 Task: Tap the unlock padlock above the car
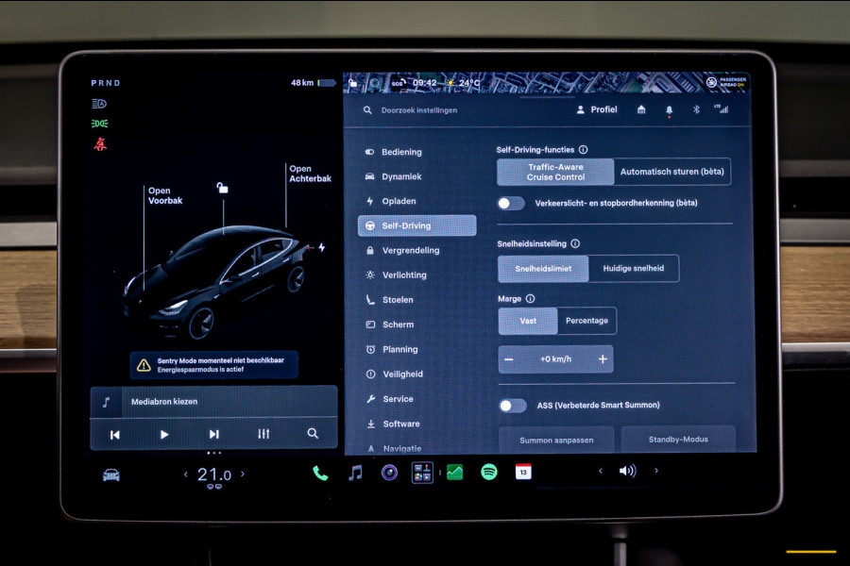click(x=222, y=188)
